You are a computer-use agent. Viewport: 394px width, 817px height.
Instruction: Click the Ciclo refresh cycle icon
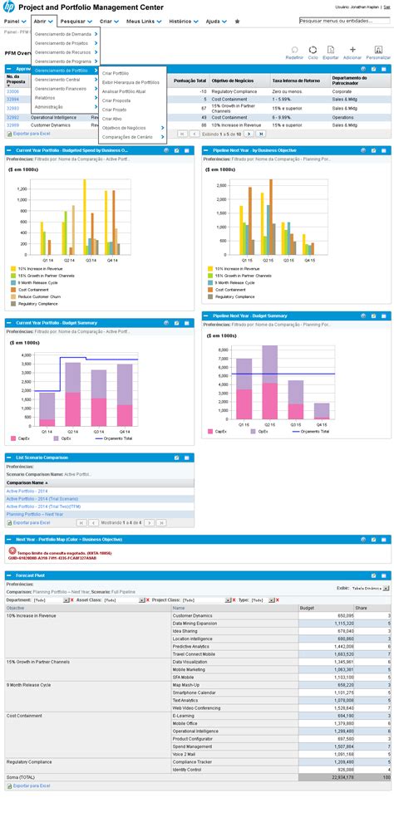coord(313,50)
